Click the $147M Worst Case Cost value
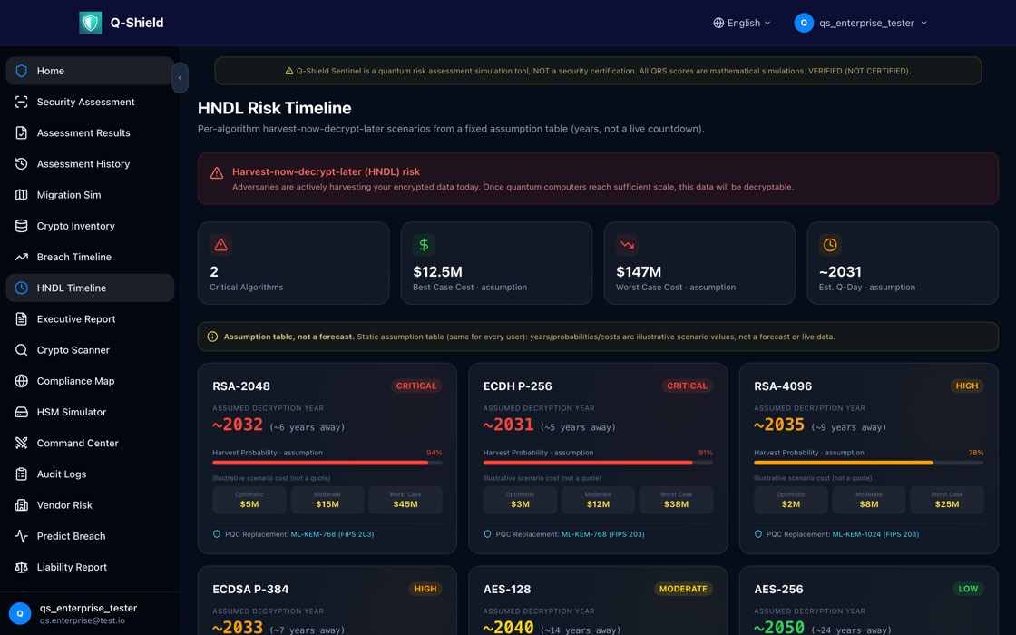 (639, 271)
